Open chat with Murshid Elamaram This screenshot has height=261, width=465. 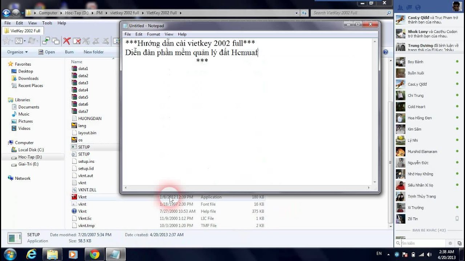click(428, 152)
